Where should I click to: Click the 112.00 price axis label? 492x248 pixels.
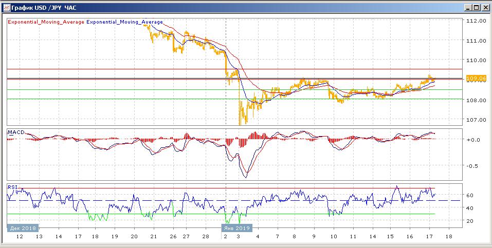pyautogui.click(x=475, y=21)
